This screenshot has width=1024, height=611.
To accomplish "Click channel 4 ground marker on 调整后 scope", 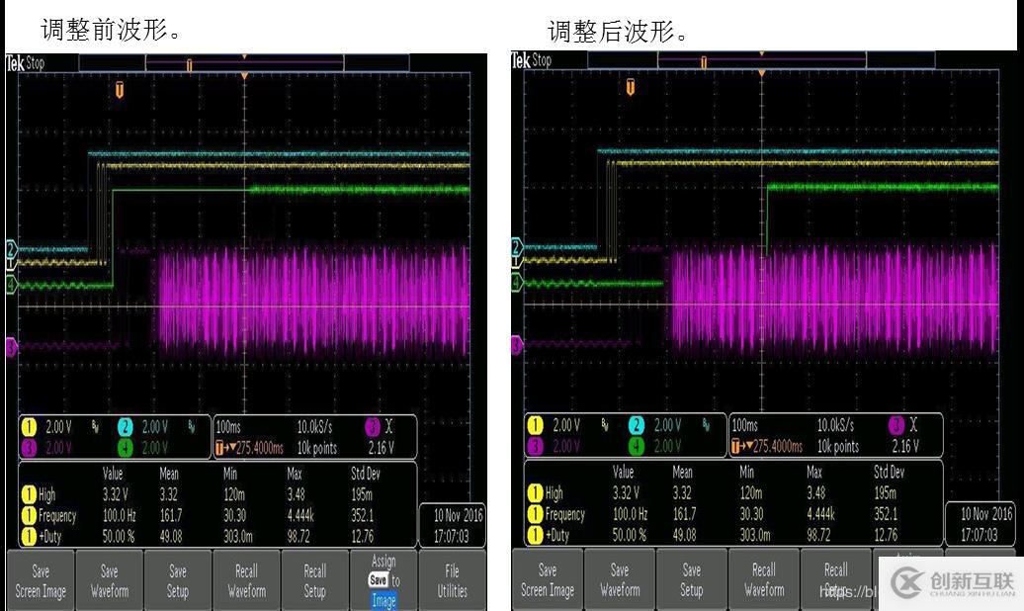I will pyautogui.click(x=517, y=283).
